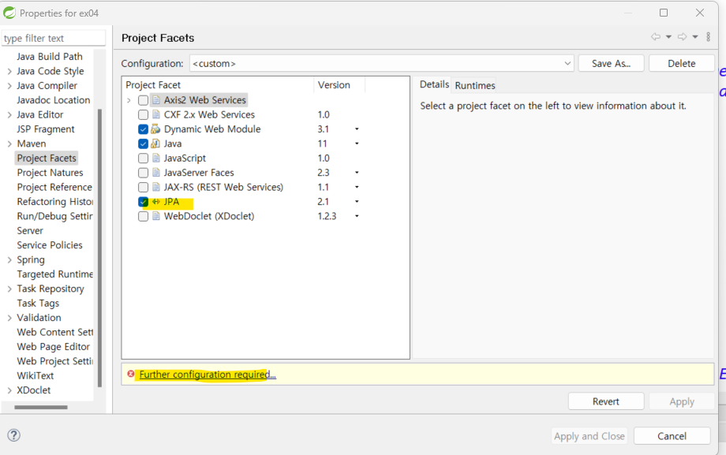Maximize the Properties dialog
Viewport: 726px width, 455px height.
click(x=664, y=13)
